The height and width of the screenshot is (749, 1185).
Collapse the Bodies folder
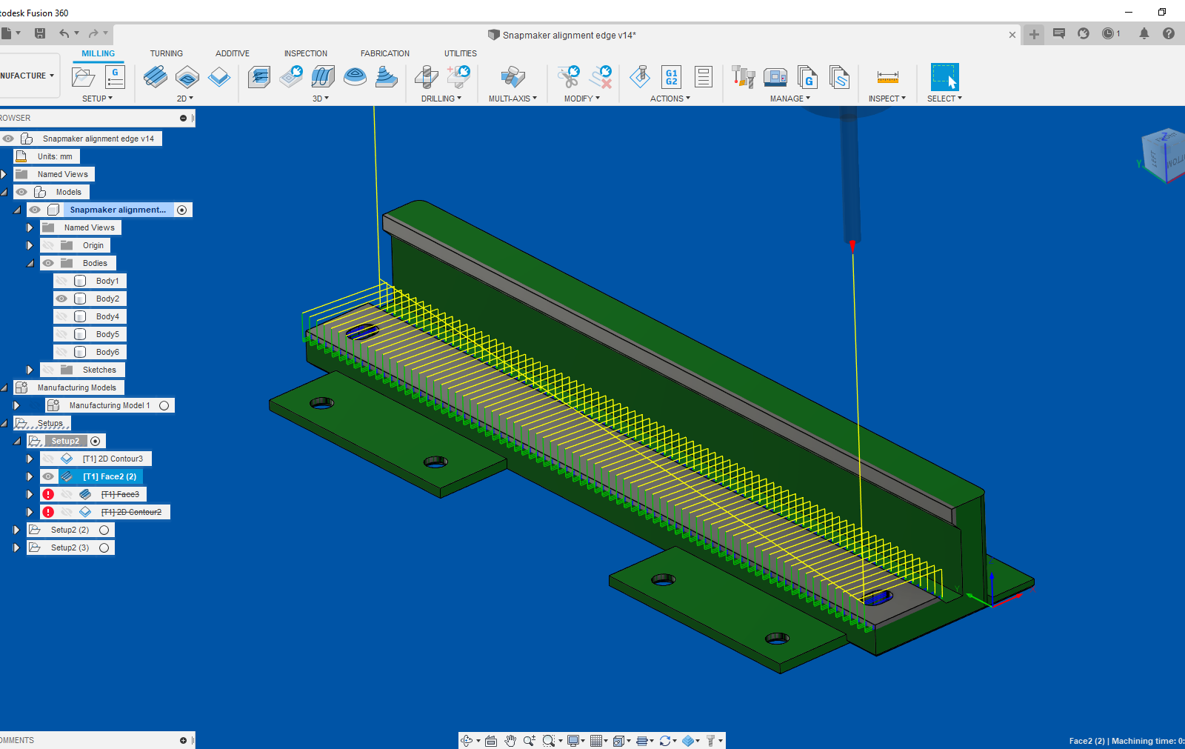coord(30,263)
